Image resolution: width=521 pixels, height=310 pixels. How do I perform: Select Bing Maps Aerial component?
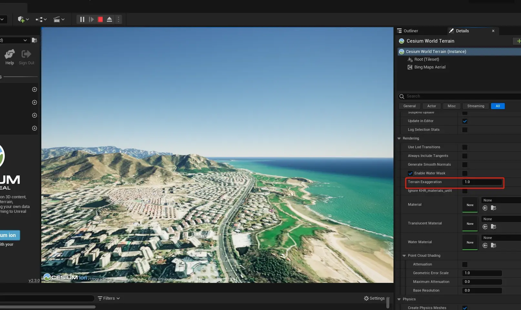coord(430,67)
